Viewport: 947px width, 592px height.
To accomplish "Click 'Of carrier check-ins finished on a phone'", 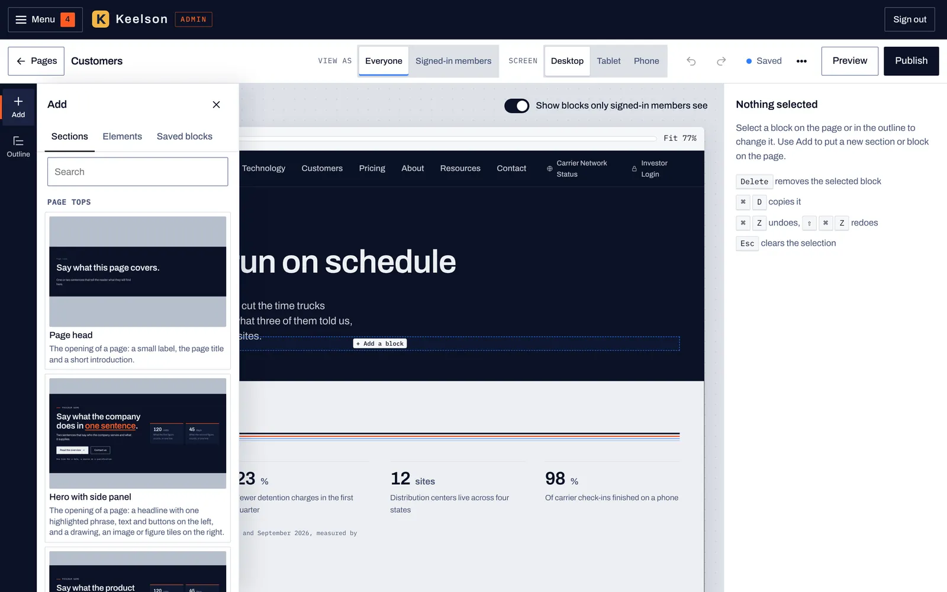I will coord(612,498).
